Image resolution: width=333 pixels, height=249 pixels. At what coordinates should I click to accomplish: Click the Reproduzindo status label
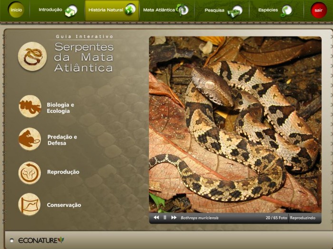(x=303, y=218)
